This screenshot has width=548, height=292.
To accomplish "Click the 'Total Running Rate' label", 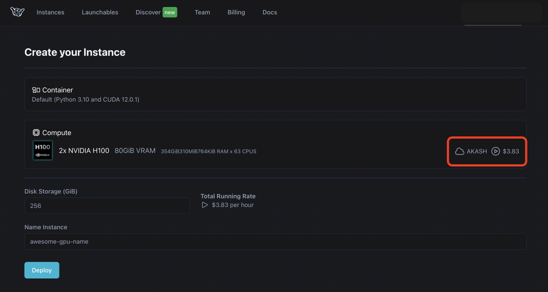I will (x=228, y=196).
